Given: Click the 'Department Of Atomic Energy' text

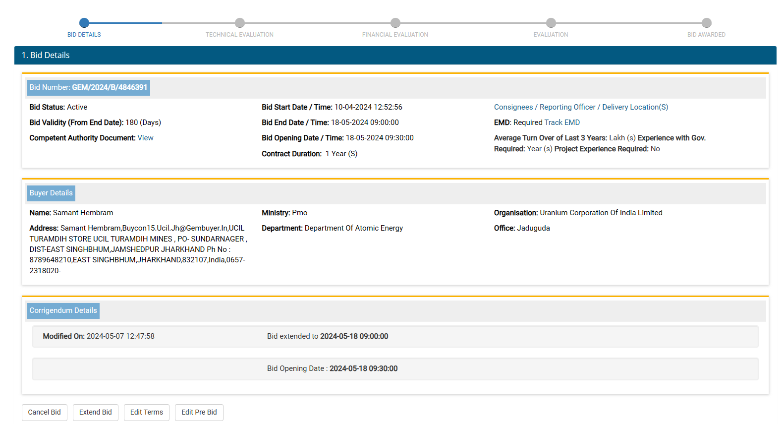Looking at the screenshot, I should tap(354, 228).
